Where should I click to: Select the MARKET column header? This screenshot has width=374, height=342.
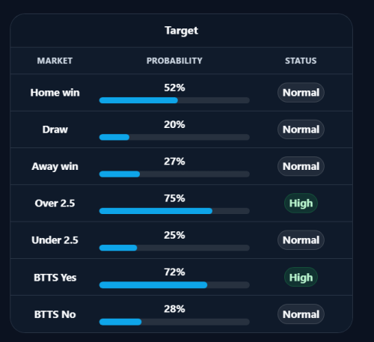tap(55, 61)
